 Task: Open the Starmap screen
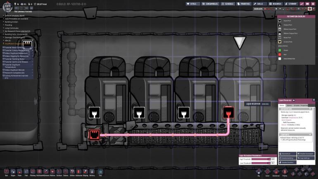[291, 4]
